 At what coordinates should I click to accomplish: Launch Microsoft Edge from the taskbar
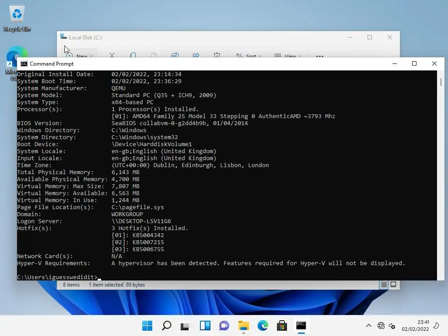coord(263,325)
